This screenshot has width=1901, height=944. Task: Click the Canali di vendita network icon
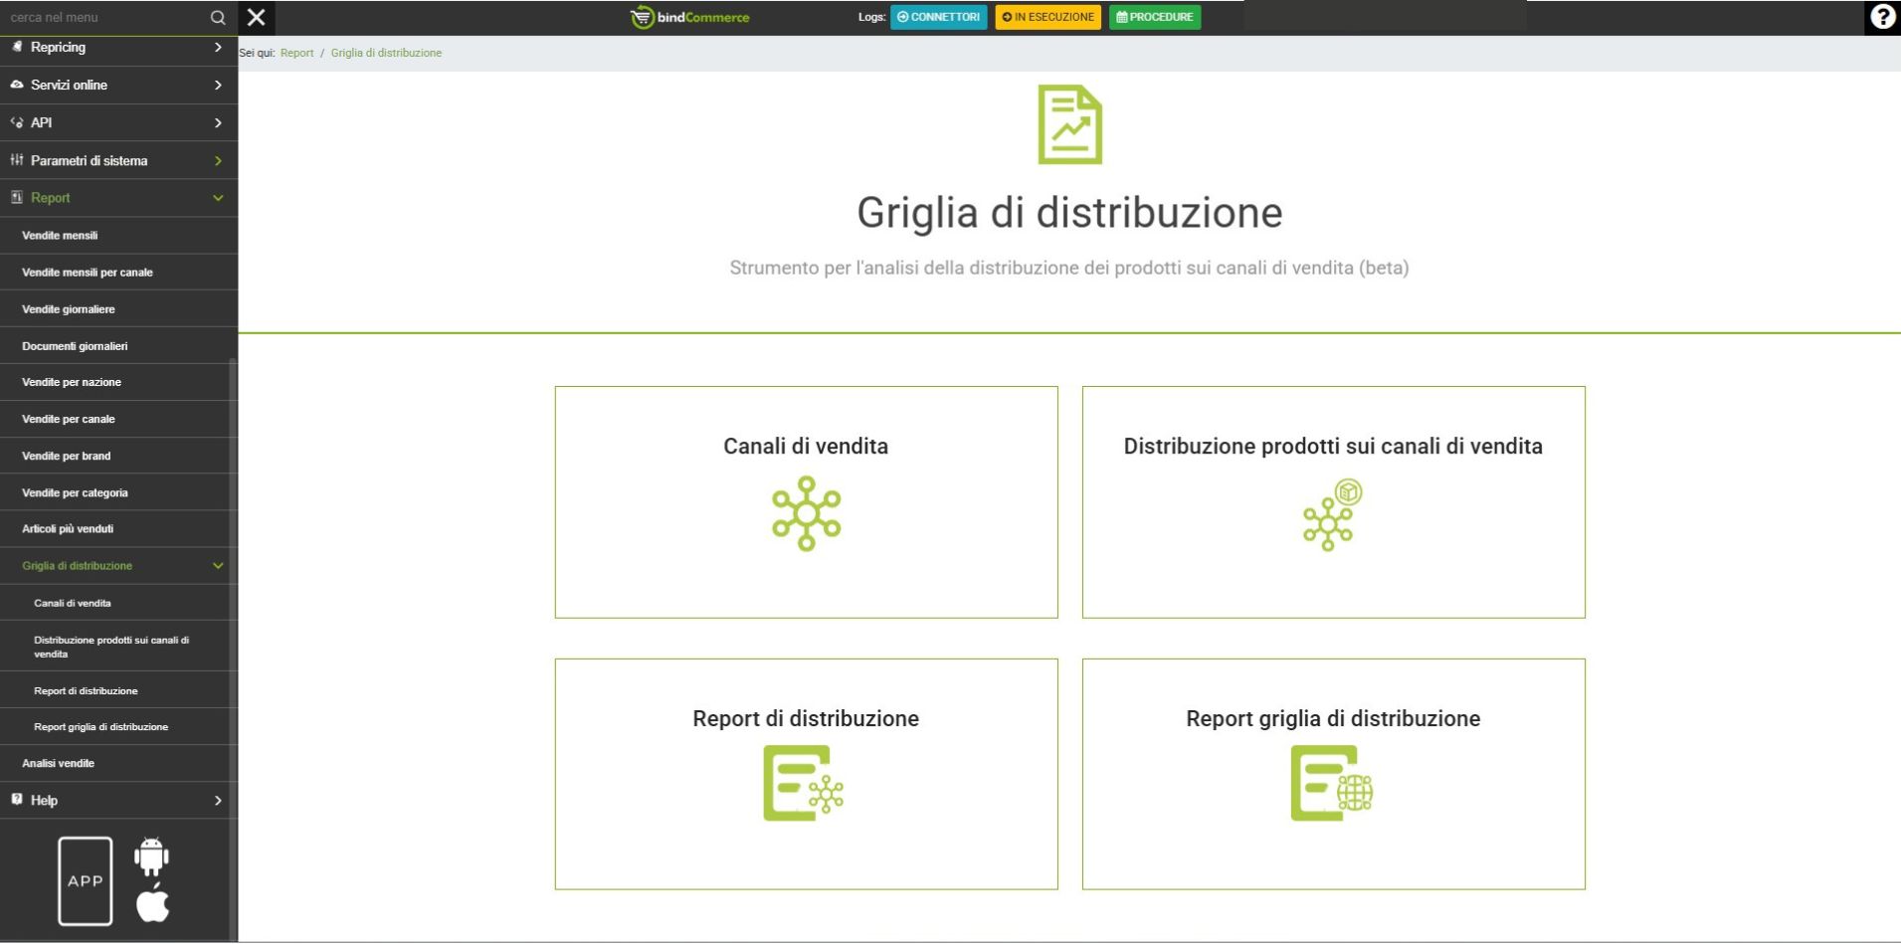[x=806, y=513]
